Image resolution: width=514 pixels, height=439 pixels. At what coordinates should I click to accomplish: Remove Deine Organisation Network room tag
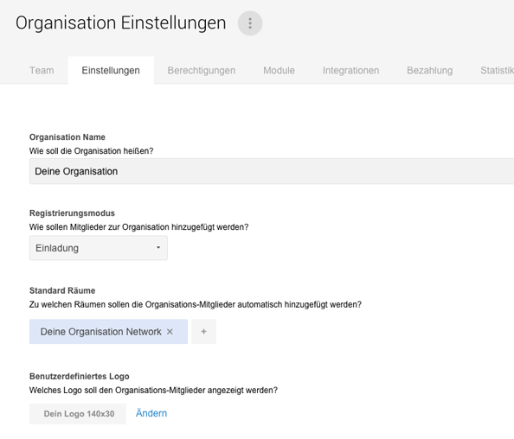click(x=170, y=332)
